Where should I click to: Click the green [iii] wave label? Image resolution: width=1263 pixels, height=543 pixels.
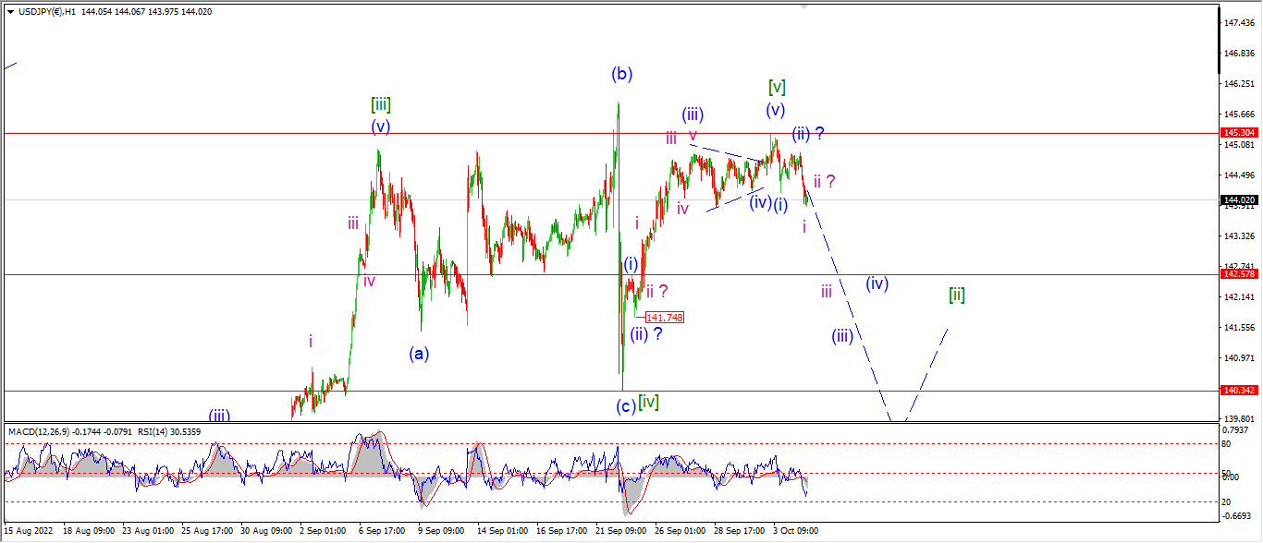pyautogui.click(x=381, y=104)
